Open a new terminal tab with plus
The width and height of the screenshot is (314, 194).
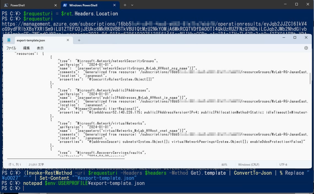coord(125,5)
